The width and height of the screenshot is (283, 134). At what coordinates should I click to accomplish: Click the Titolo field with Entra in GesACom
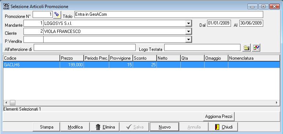pyautogui.click(x=169, y=14)
